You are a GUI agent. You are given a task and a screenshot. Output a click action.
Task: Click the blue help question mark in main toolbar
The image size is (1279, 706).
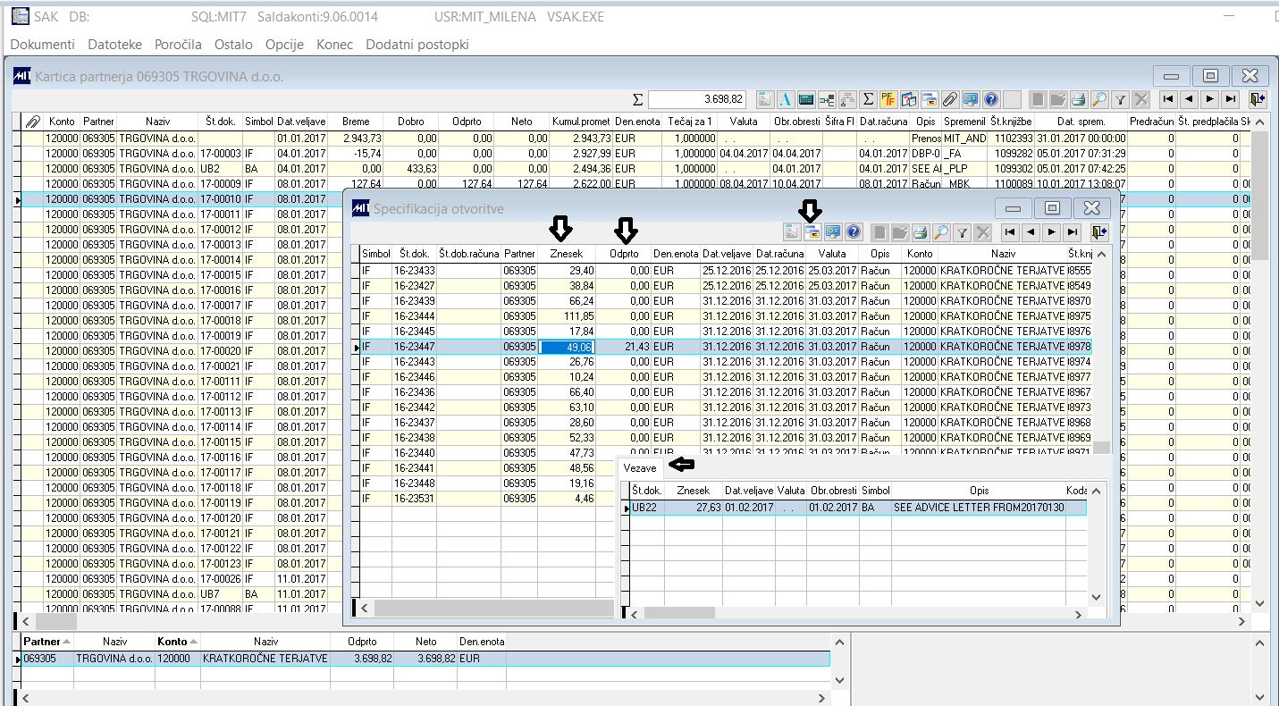tap(991, 99)
